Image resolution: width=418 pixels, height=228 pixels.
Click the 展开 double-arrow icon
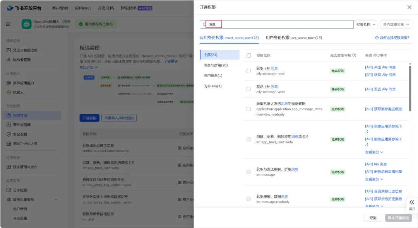412,202
